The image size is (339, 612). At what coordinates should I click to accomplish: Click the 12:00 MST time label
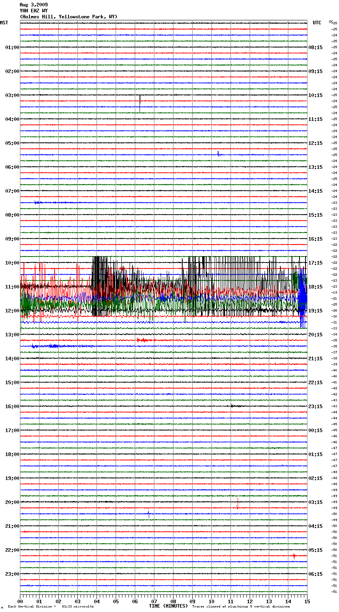[x=12, y=311]
